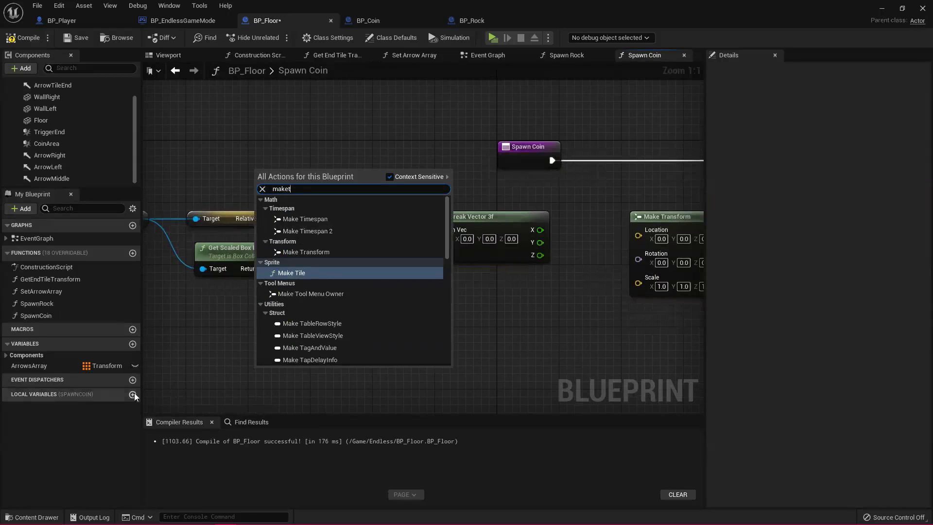
Task: Open Class Defaults
Action: [x=391, y=38]
